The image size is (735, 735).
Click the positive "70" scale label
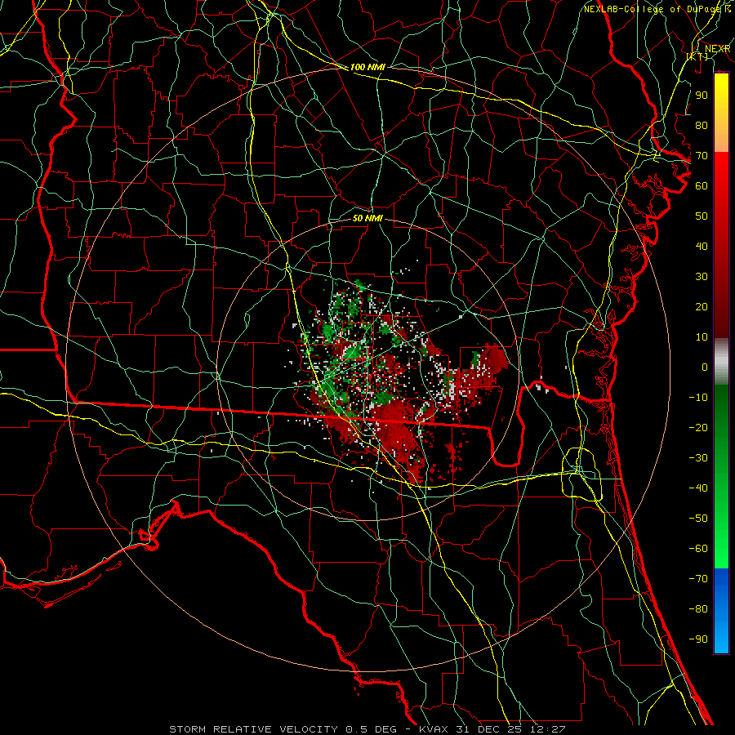pos(702,156)
